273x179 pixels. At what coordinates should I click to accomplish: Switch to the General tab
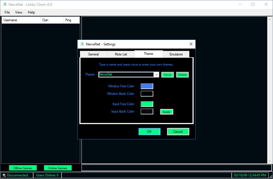tap(93, 54)
